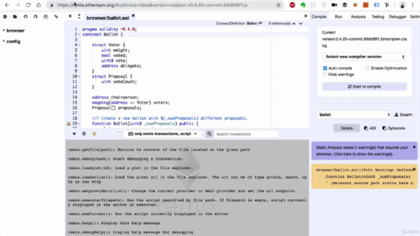Viewport: 420px width, 236px height.
Task: Bookmark page with star icon
Action: point(278,5)
